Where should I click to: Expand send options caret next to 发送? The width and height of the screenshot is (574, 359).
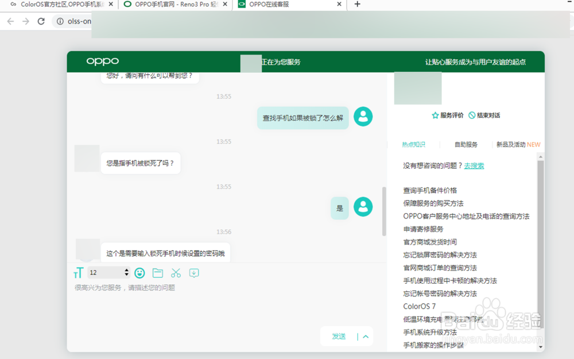(366, 336)
